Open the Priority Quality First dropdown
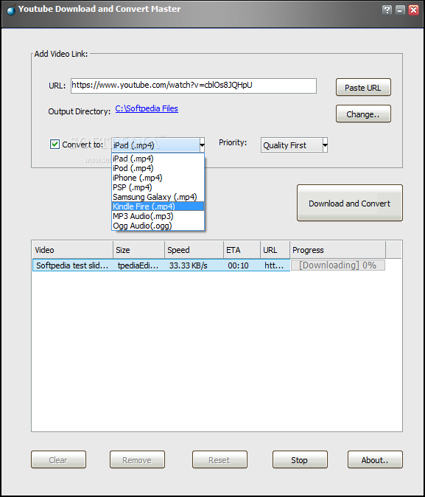This screenshot has width=425, height=497. point(294,145)
